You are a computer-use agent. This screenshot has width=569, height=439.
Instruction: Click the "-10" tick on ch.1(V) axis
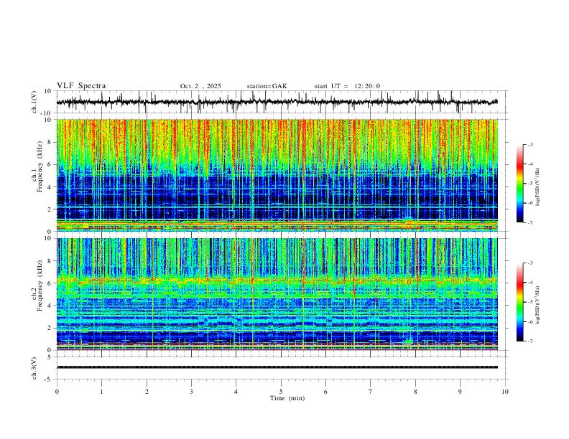(x=47, y=113)
